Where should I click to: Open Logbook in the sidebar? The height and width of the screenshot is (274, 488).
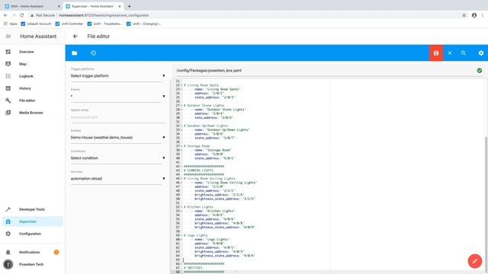[32, 76]
